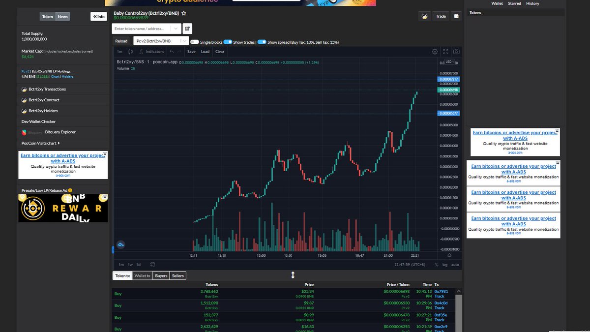Select the Buyers tab
The width and height of the screenshot is (590, 332).
click(161, 276)
